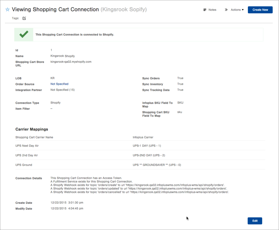Click the Id value 1
Screen dimensions: 279x230
pyautogui.click(x=51, y=50)
